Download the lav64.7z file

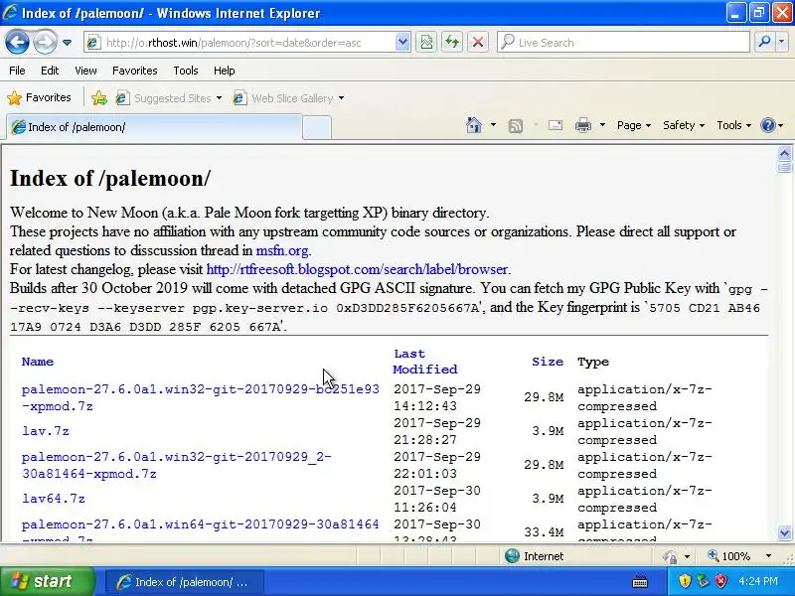(54, 499)
